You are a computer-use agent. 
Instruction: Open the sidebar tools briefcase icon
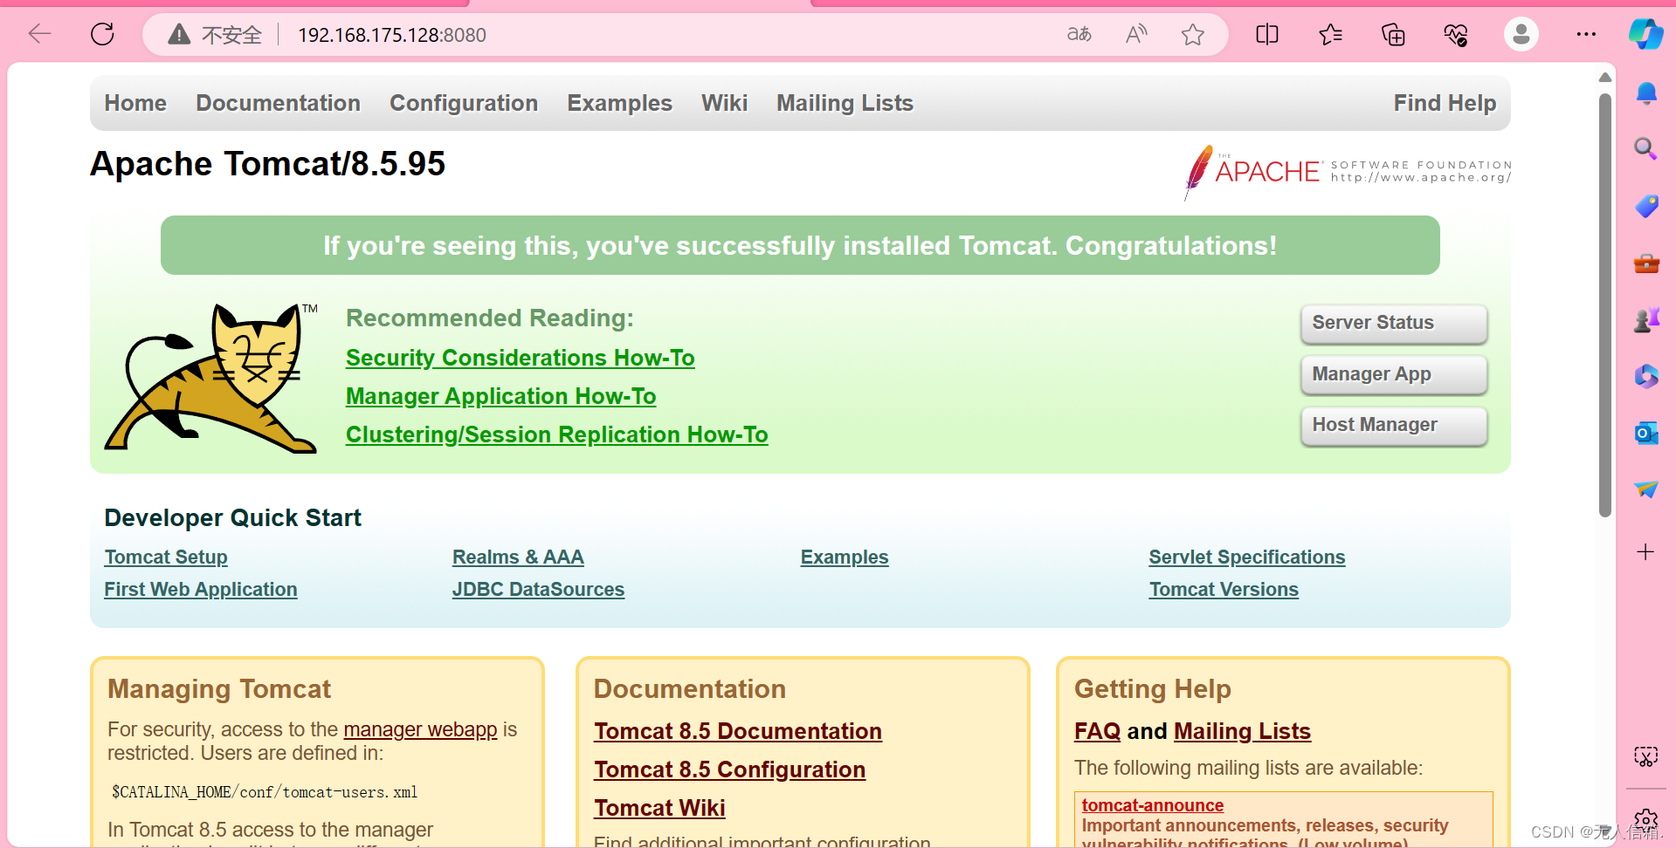[x=1646, y=263]
